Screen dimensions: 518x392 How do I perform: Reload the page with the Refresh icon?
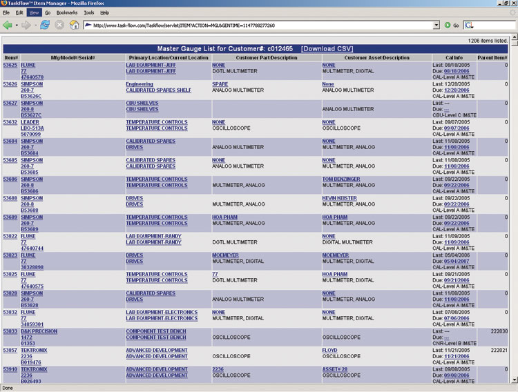point(45,25)
